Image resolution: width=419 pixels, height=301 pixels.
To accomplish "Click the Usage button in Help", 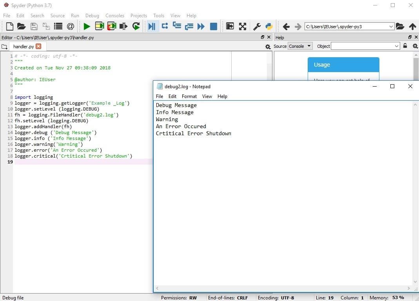I will click(343, 64).
